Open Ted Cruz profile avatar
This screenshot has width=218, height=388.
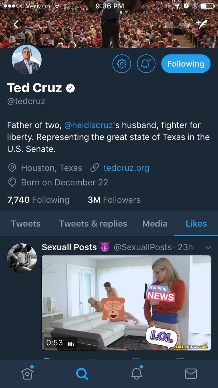[26, 59]
